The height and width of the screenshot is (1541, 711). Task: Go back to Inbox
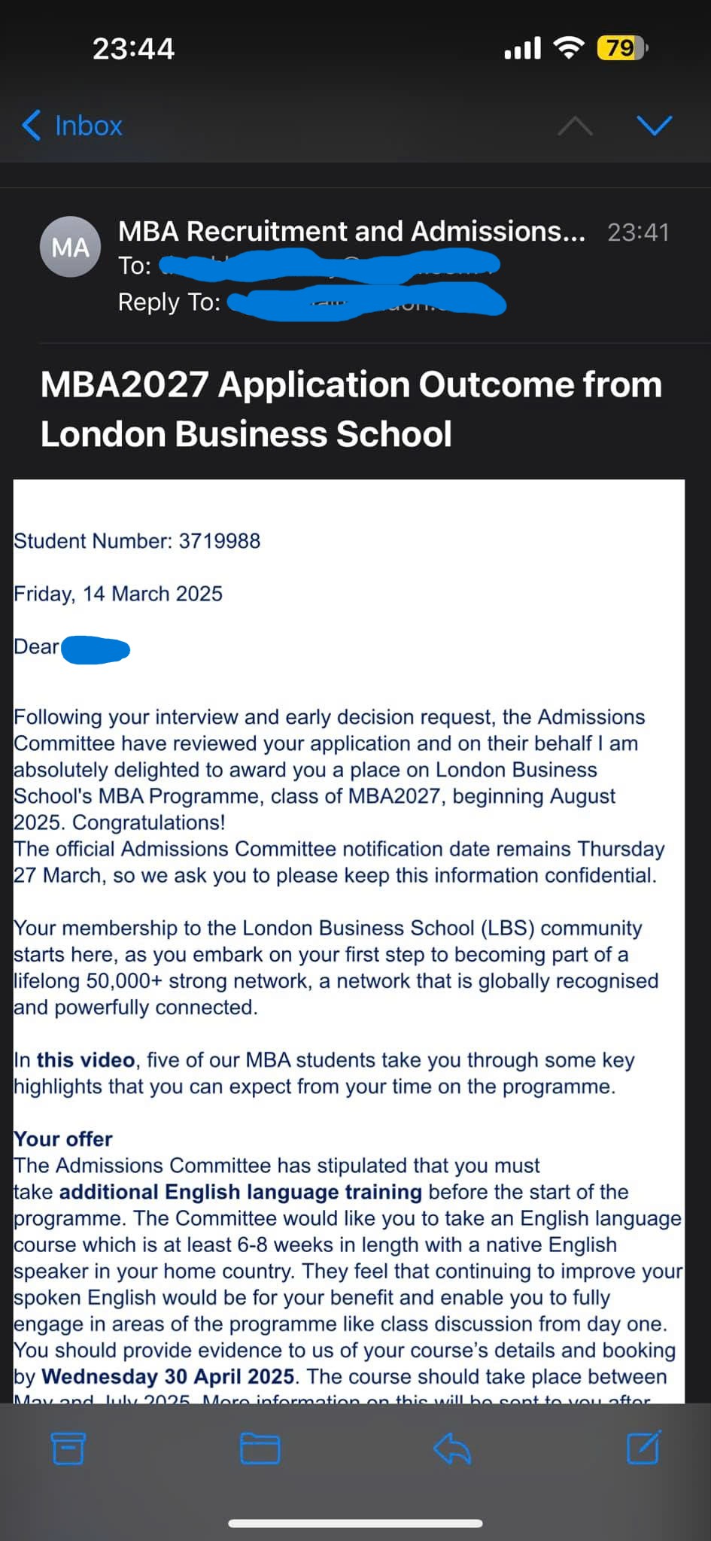click(88, 126)
